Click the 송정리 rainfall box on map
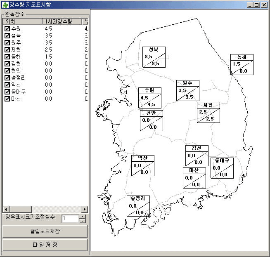270x257 pixels. [x=138, y=206]
